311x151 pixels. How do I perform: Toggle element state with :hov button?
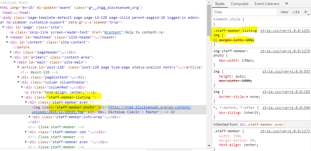[x=284, y=12]
